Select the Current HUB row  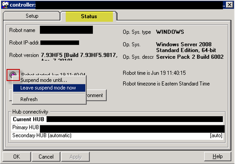(x=117, y=119)
